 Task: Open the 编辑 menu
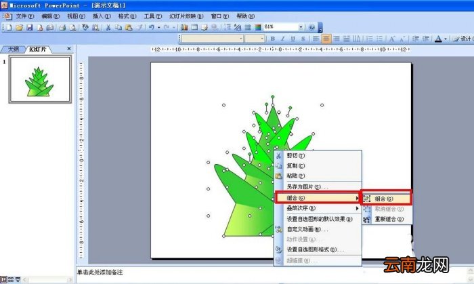(51, 16)
